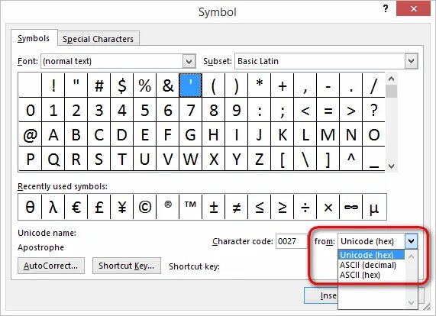Click the Shortcut Key... button

coord(127,266)
